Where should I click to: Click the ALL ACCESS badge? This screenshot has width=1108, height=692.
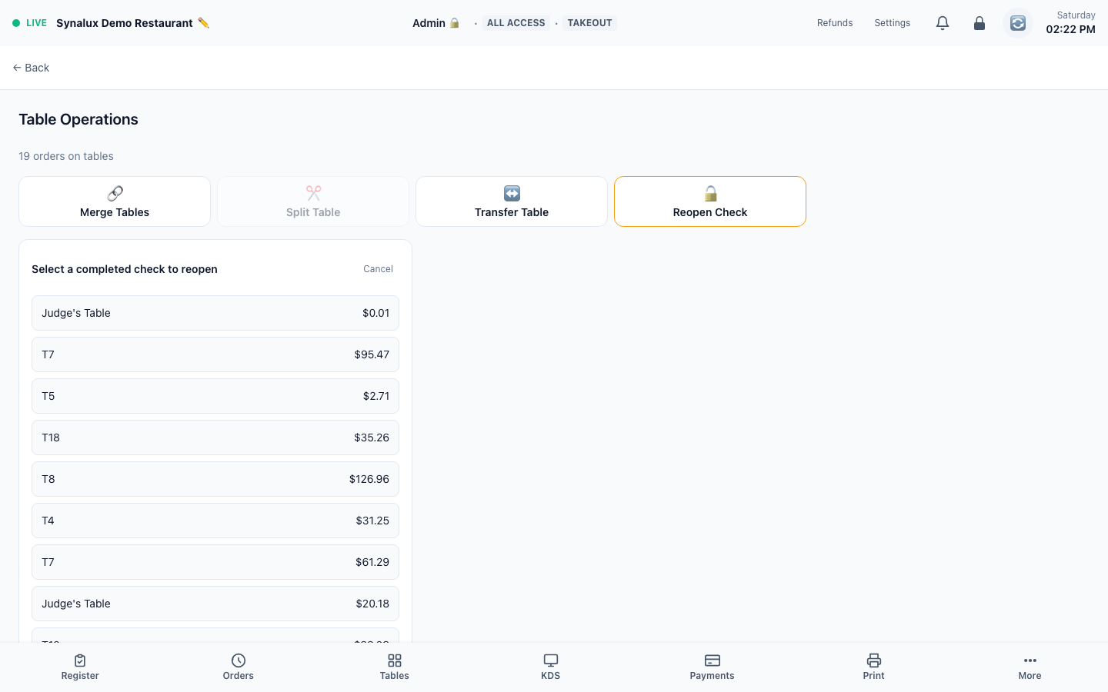[x=516, y=23]
